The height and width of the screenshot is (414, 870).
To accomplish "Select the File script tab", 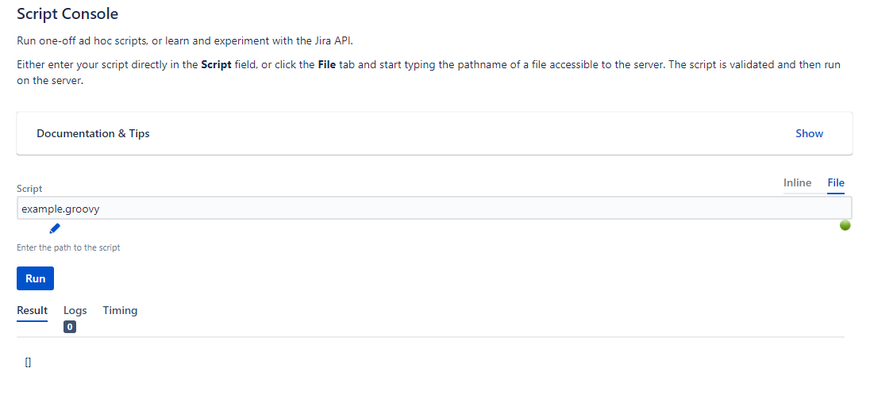I will (x=836, y=183).
